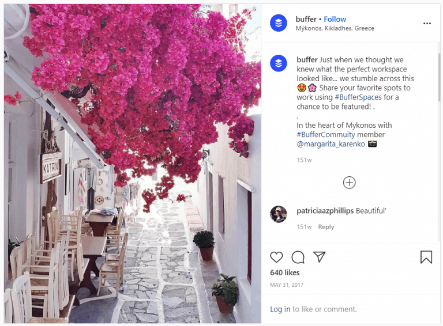View the 640 likes list

(284, 272)
